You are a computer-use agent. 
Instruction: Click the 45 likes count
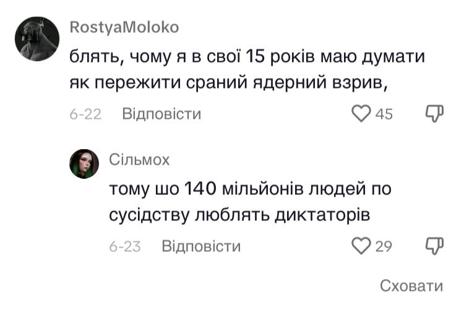[x=384, y=114]
